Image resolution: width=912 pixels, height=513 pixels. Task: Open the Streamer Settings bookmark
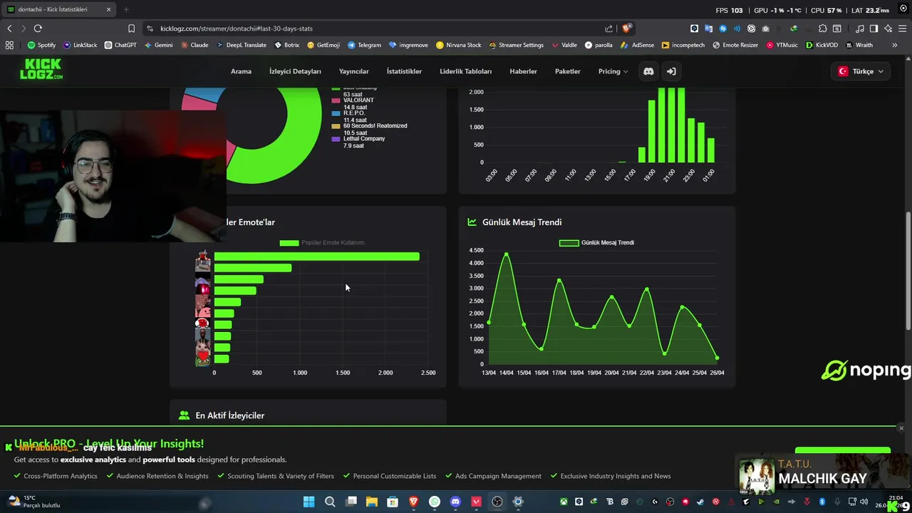pos(516,45)
